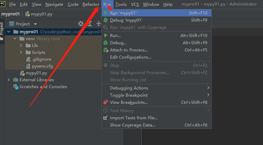Open the Project view dropdown arrow
This screenshot has height=145, width=263.
[x=35, y=24]
